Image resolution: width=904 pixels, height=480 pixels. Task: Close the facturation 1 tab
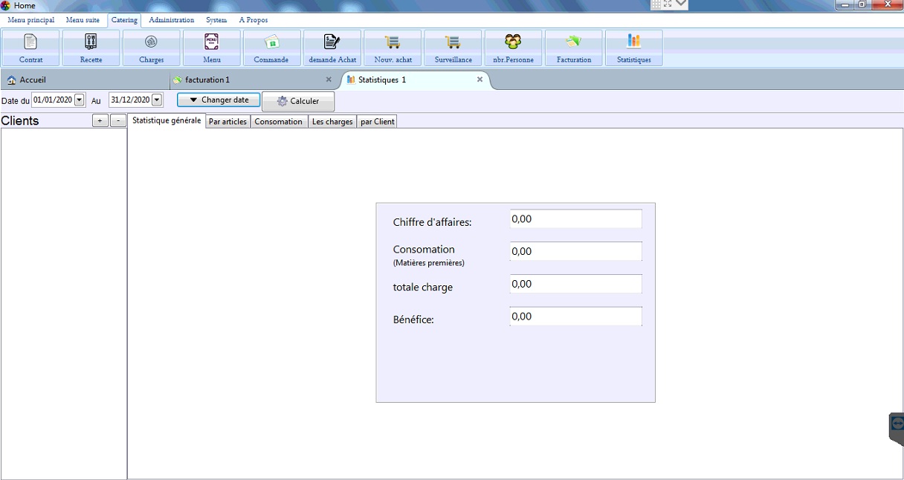(329, 80)
